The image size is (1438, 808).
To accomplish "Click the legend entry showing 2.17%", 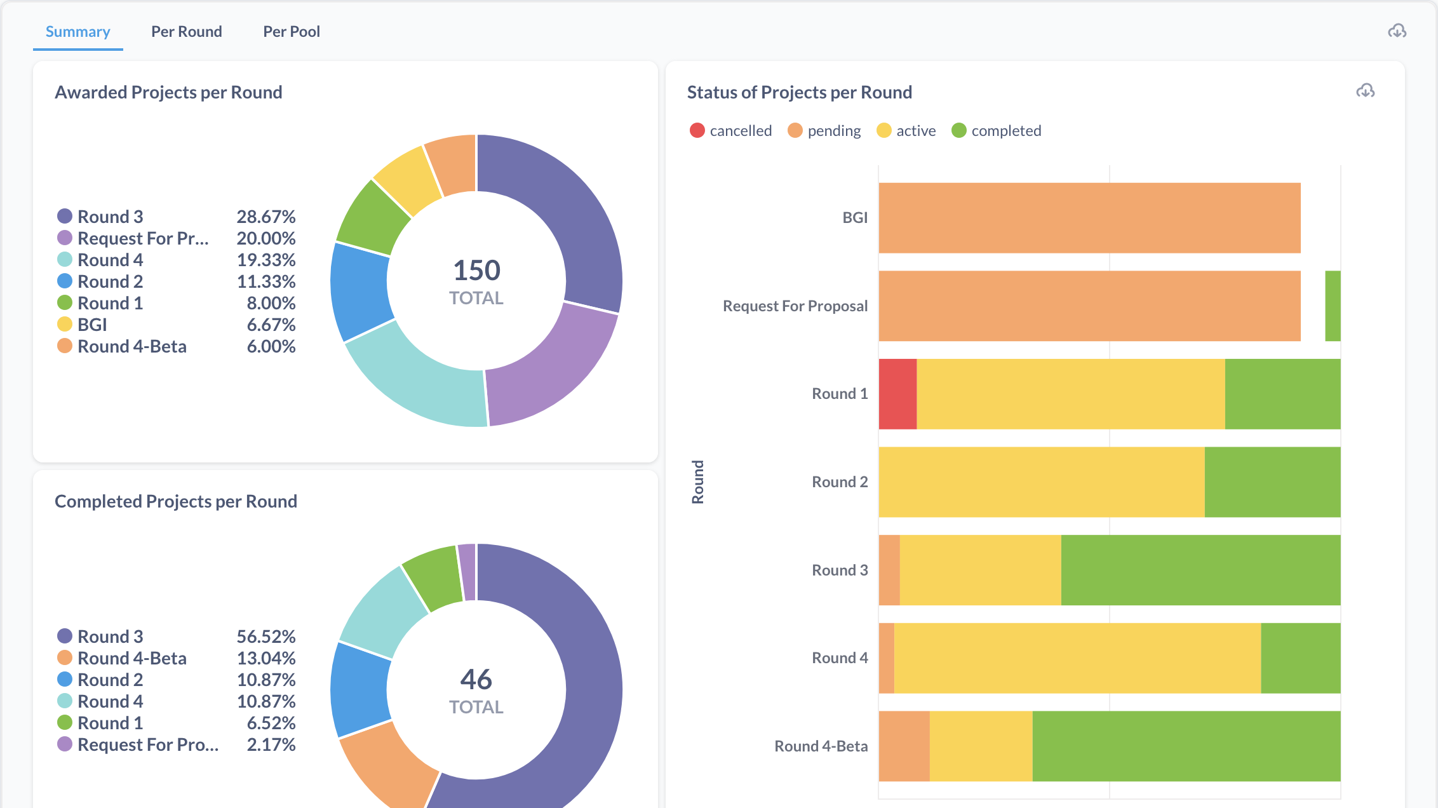I will tap(176, 744).
